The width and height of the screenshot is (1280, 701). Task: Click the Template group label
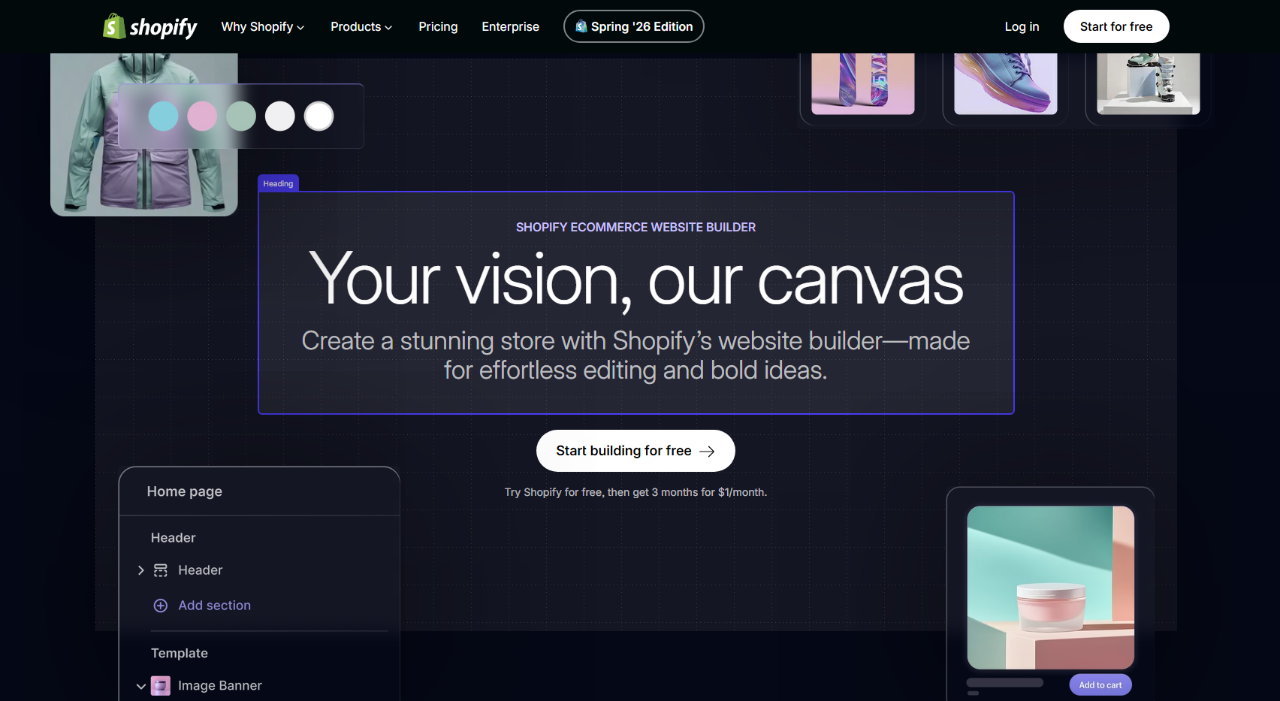tap(180, 654)
